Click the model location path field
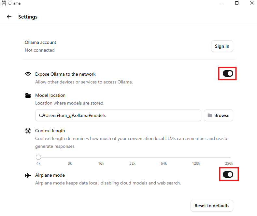This screenshot has width=257, height=216. click(x=118, y=115)
